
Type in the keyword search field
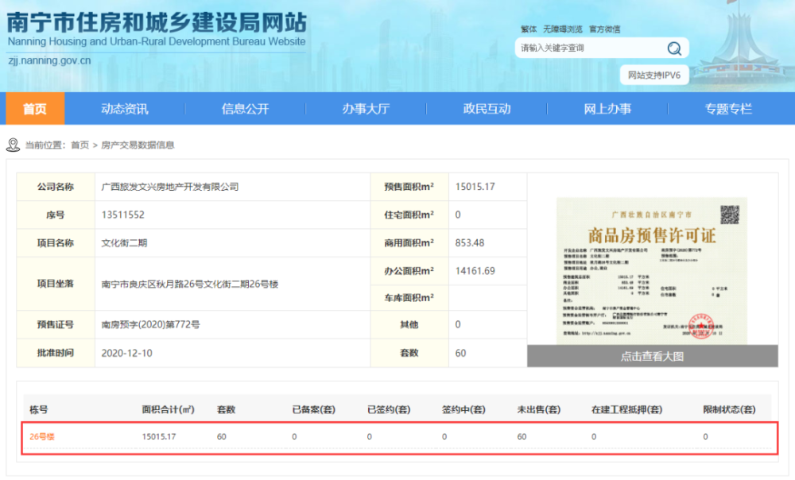point(588,48)
